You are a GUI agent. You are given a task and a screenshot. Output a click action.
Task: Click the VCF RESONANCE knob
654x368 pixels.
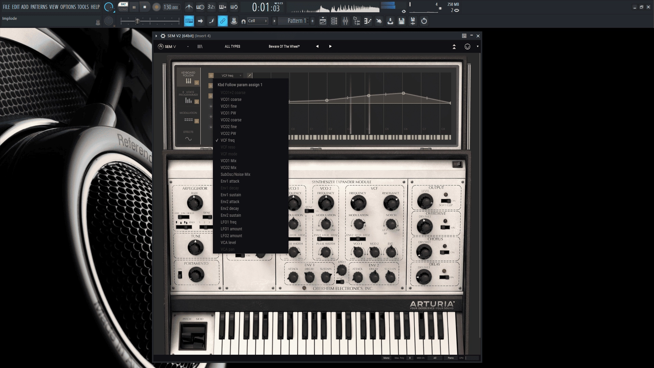point(391,203)
